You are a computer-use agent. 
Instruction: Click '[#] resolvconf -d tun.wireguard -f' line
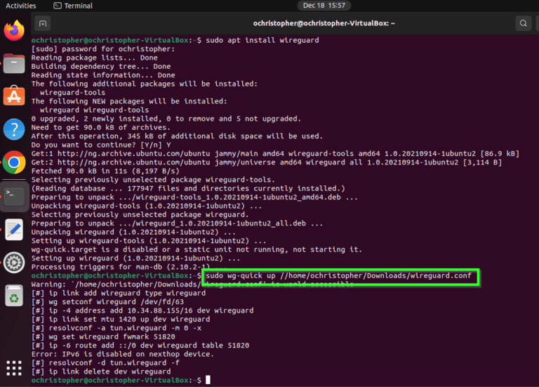click(105, 363)
